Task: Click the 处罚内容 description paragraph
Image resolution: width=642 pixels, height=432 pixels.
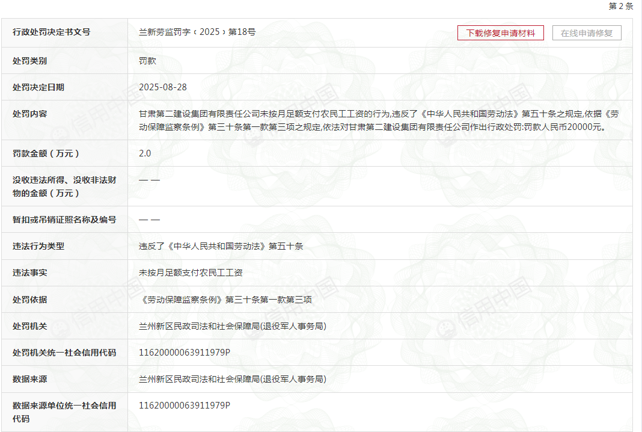Action: coord(379,120)
